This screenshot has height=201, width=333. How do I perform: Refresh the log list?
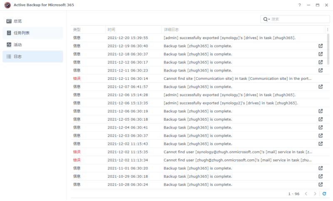tap(324, 194)
